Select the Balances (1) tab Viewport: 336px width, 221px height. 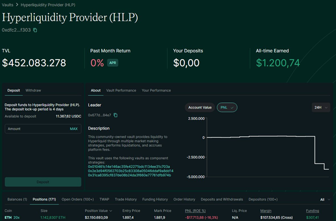pyautogui.click(x=17, y=199)
